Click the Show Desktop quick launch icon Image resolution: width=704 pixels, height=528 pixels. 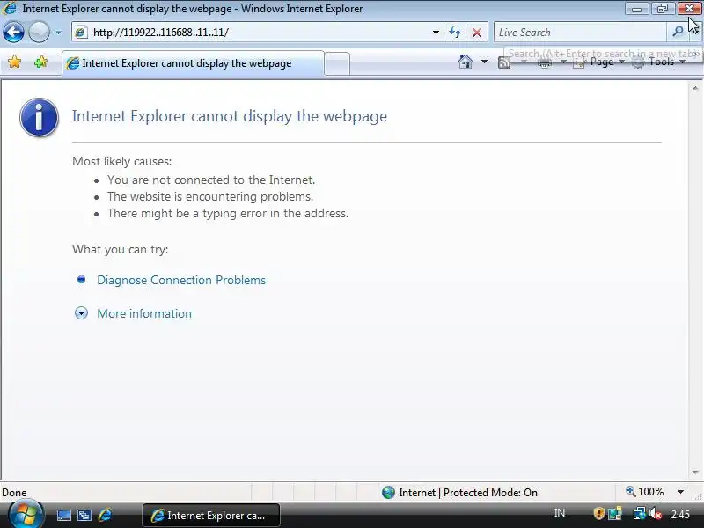coord(63,515)
